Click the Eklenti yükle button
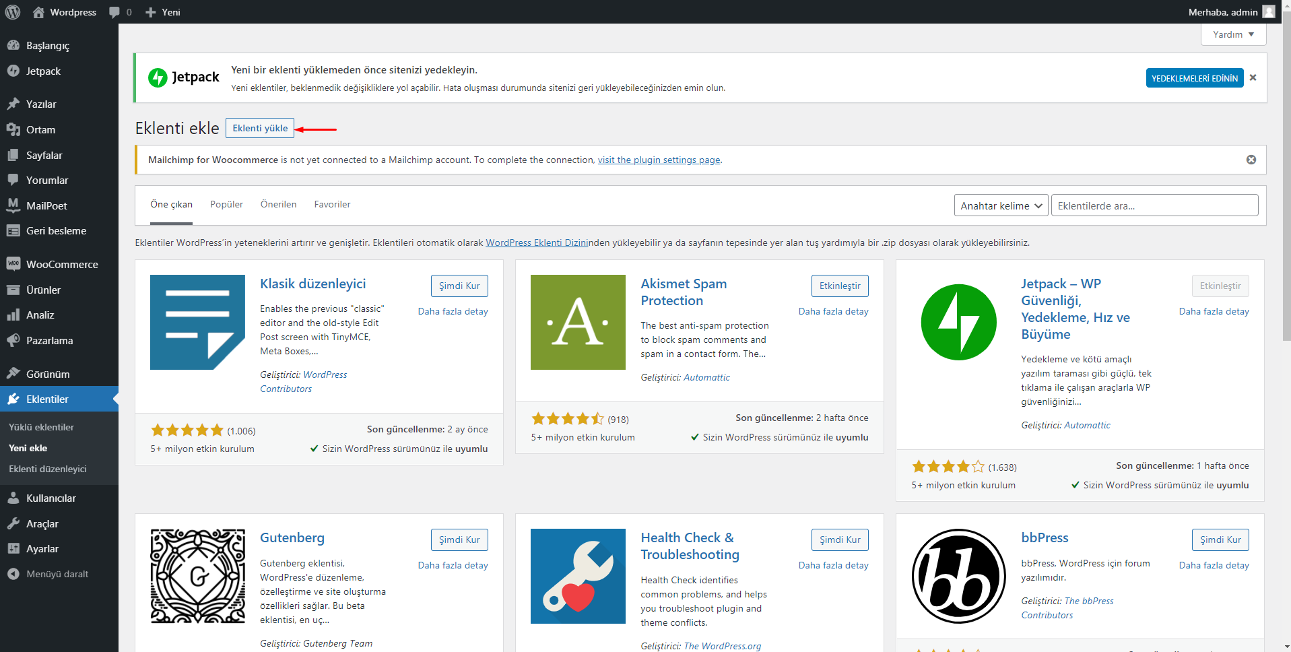The height and width of the screenshot is (652, 1291). coord(259,128)
